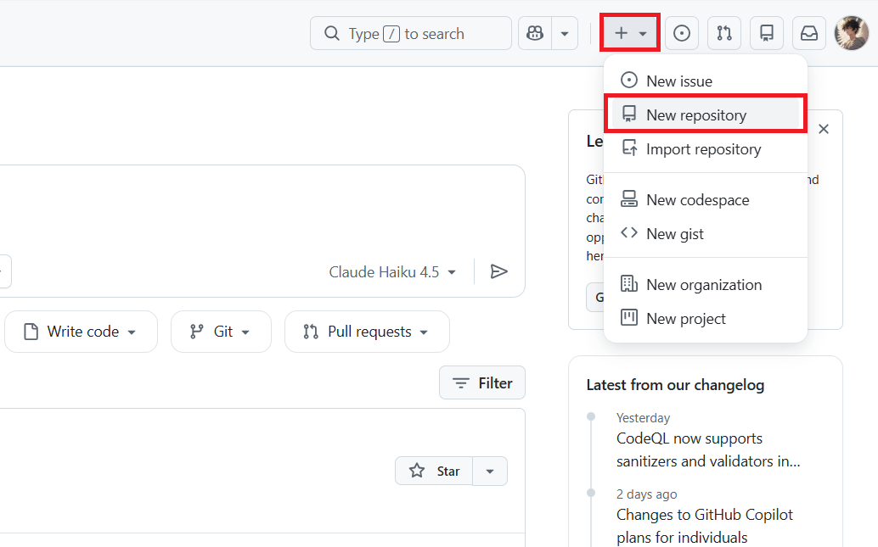878x547 pixels.
Task: Expand the Git suggestions dropdown
Action: coord(221,332)
